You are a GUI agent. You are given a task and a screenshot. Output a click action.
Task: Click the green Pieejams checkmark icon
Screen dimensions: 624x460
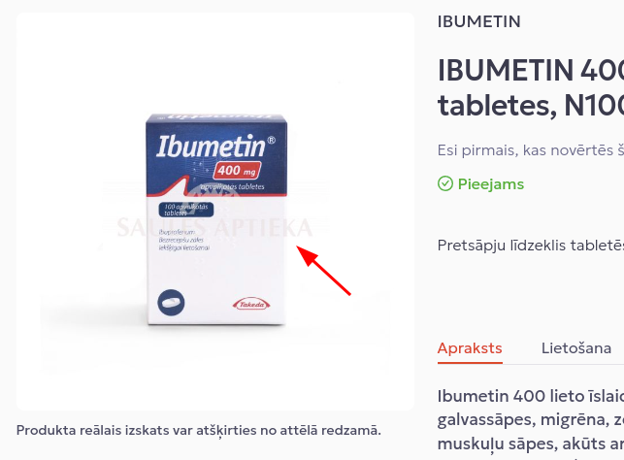tap(445, 183)
